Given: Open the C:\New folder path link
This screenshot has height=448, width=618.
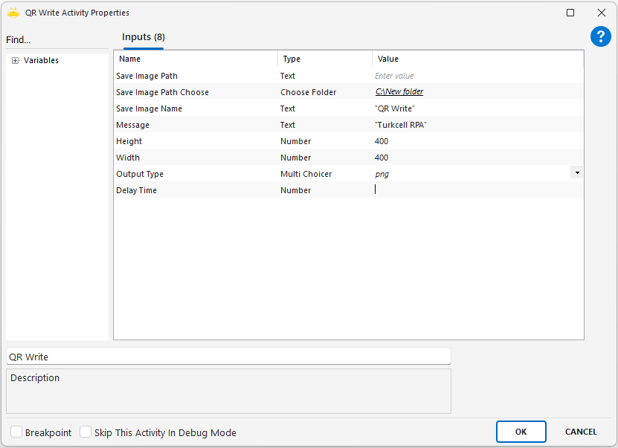Looking at the screenshot, I should [399, 92].
